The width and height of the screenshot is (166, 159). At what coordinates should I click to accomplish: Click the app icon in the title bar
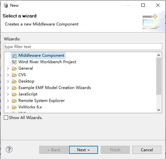coord(6,5)
